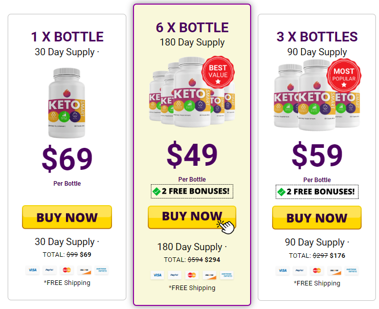Click the PayPal icon in the 6 bottle card
379x309 pixels.
[x=174, y=275]
